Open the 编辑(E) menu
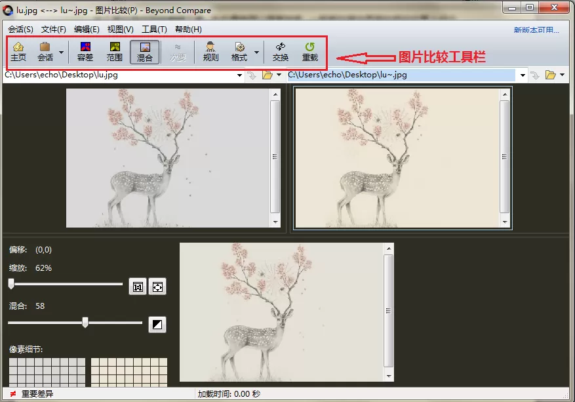The width and height of the screenshot is (575, 402). click(x=87, y=30)
